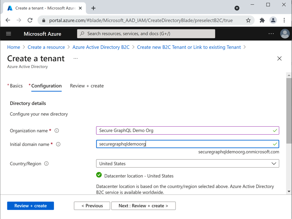The width and height of the screenshot is (292, 219).
Task: Go to Home breadcrumb
Action: click(x=14, y=47)
